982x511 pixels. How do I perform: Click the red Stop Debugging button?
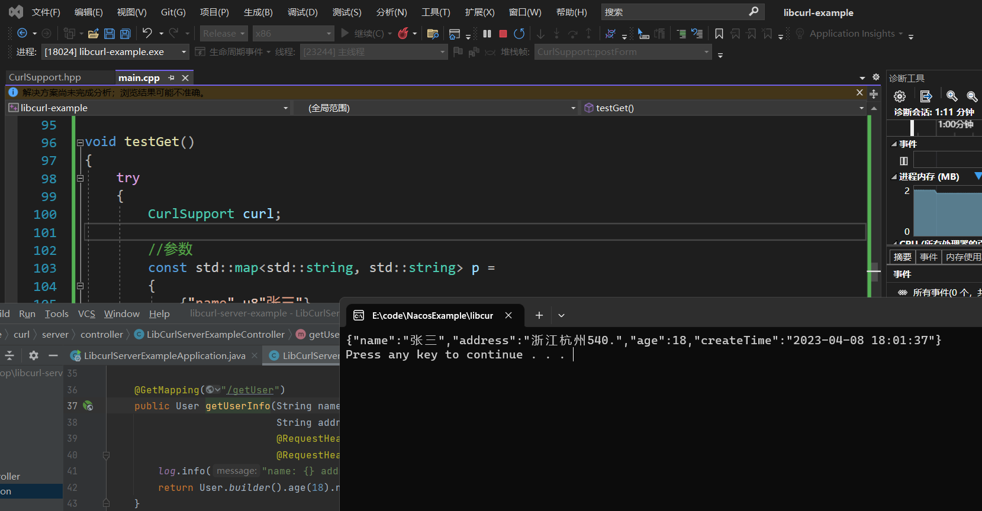pos(503,34)
